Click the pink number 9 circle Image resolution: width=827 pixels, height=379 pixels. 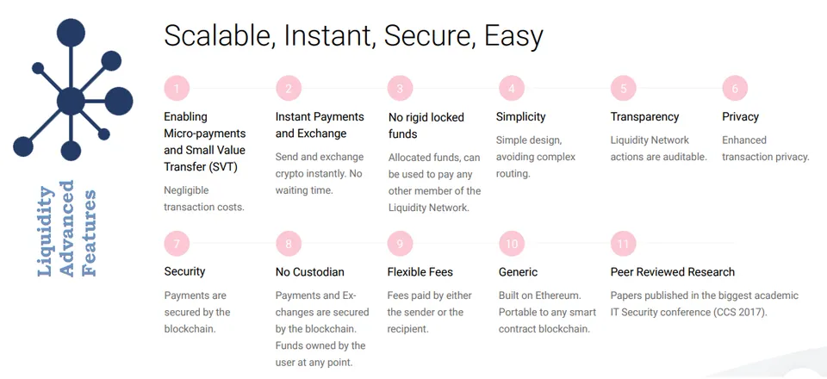[x=400, y=244]
